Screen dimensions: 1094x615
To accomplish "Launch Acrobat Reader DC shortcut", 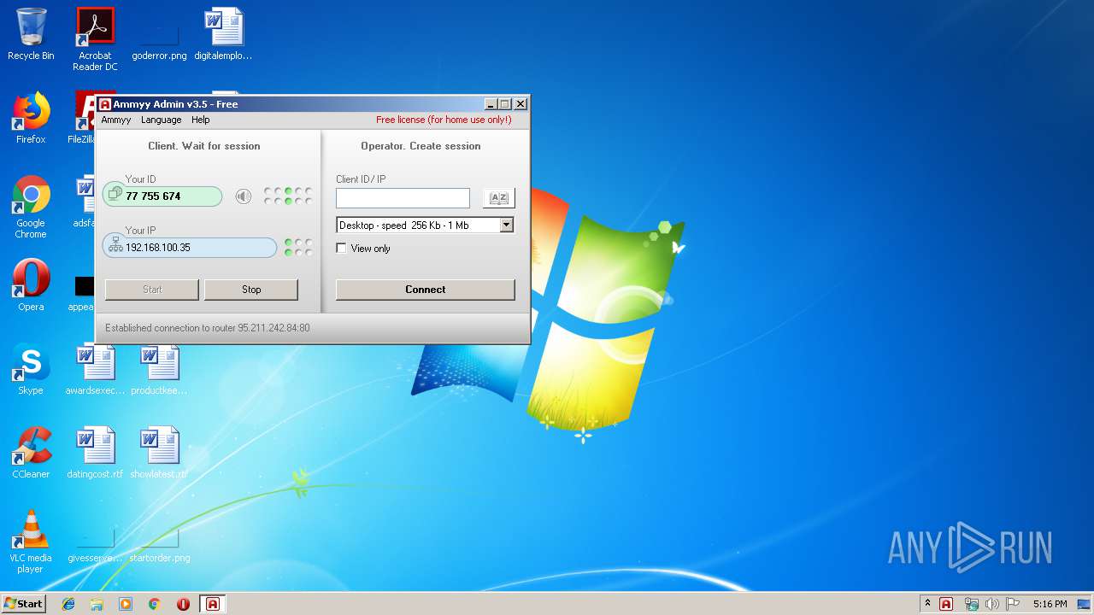I will tap(95, 39).
